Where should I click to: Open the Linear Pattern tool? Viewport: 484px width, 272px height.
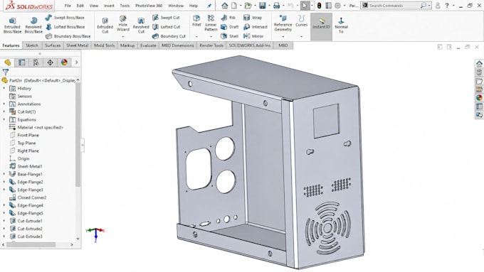coord(211,23)
